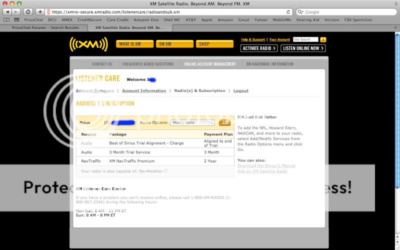Click the Logout link
This screenshot has width=400, height=250.
pyautogui.click(x=241, y=90)
